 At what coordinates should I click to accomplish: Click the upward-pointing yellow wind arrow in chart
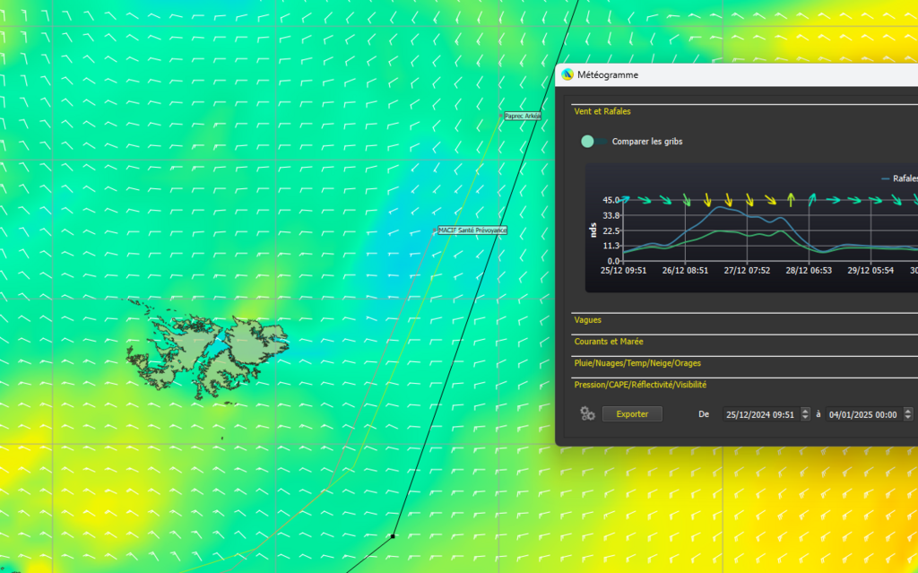[x=791, y=200]
